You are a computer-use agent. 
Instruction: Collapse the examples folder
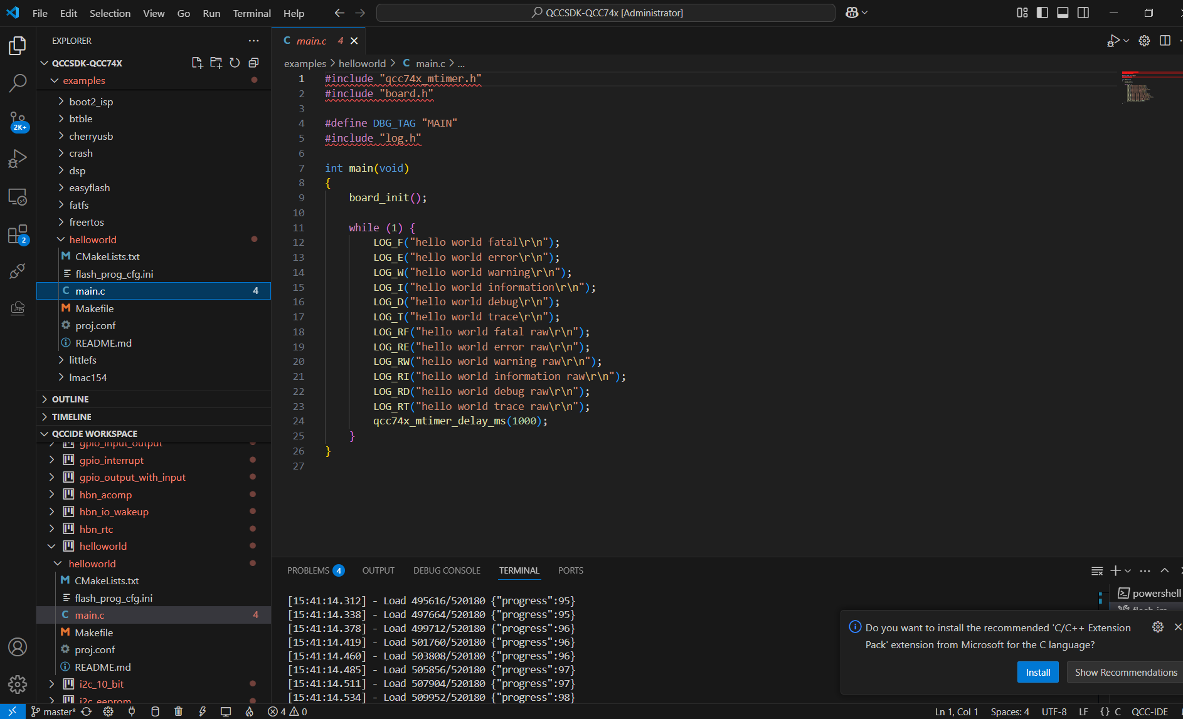(154, 80)
